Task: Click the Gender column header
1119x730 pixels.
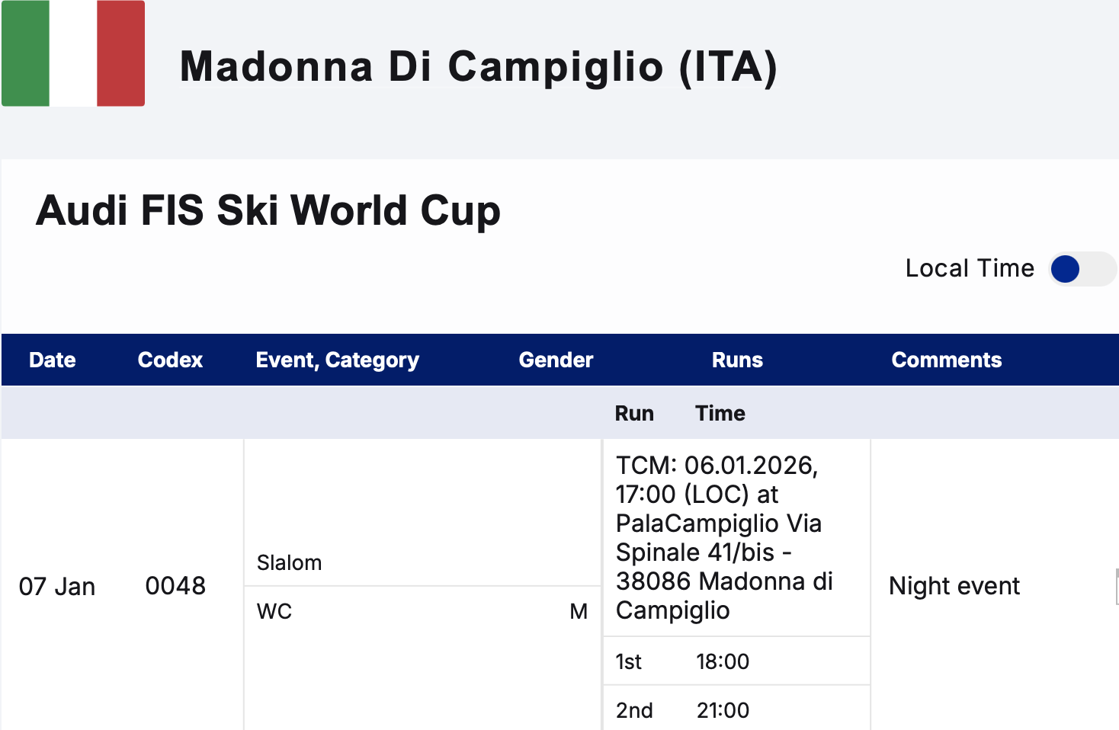Action: [556, 360]
